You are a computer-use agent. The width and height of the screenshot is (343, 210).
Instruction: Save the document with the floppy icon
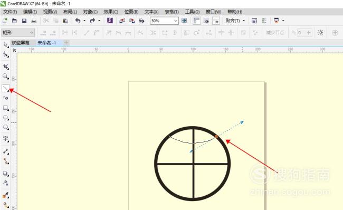(24, 21)
